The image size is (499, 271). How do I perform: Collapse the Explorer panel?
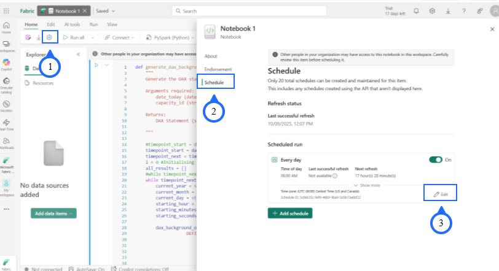pyautogui.click(x=78, y=54)
